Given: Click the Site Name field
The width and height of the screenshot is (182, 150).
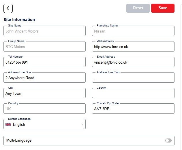Looking at the screenshot, I should 45,31.
